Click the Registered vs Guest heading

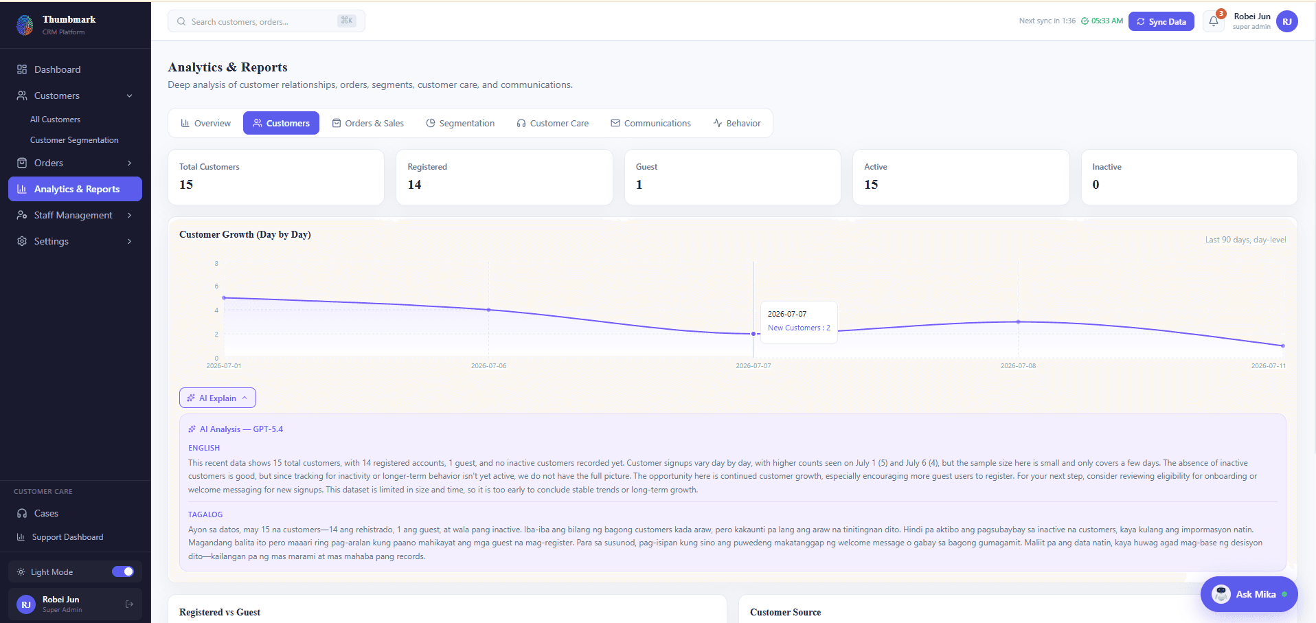[x=220, y=612]
